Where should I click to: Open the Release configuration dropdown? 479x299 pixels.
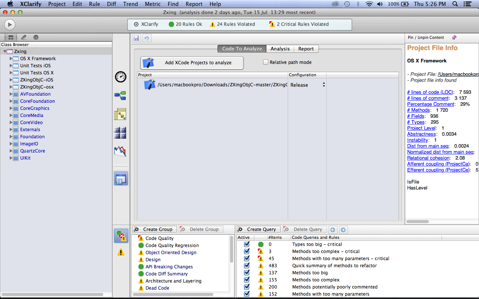pyautogui.click(x=307, y=85)
